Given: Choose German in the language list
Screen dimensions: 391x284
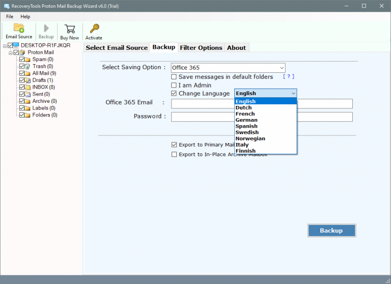Looking at the screenshot, I should [x=266, y=120].
